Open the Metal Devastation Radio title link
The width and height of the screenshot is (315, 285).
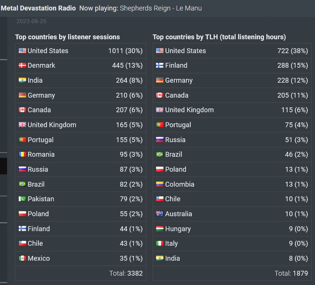point(38,8)
